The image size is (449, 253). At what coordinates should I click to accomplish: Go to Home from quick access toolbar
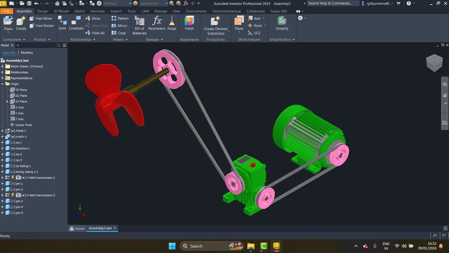[x=57, y=3]
